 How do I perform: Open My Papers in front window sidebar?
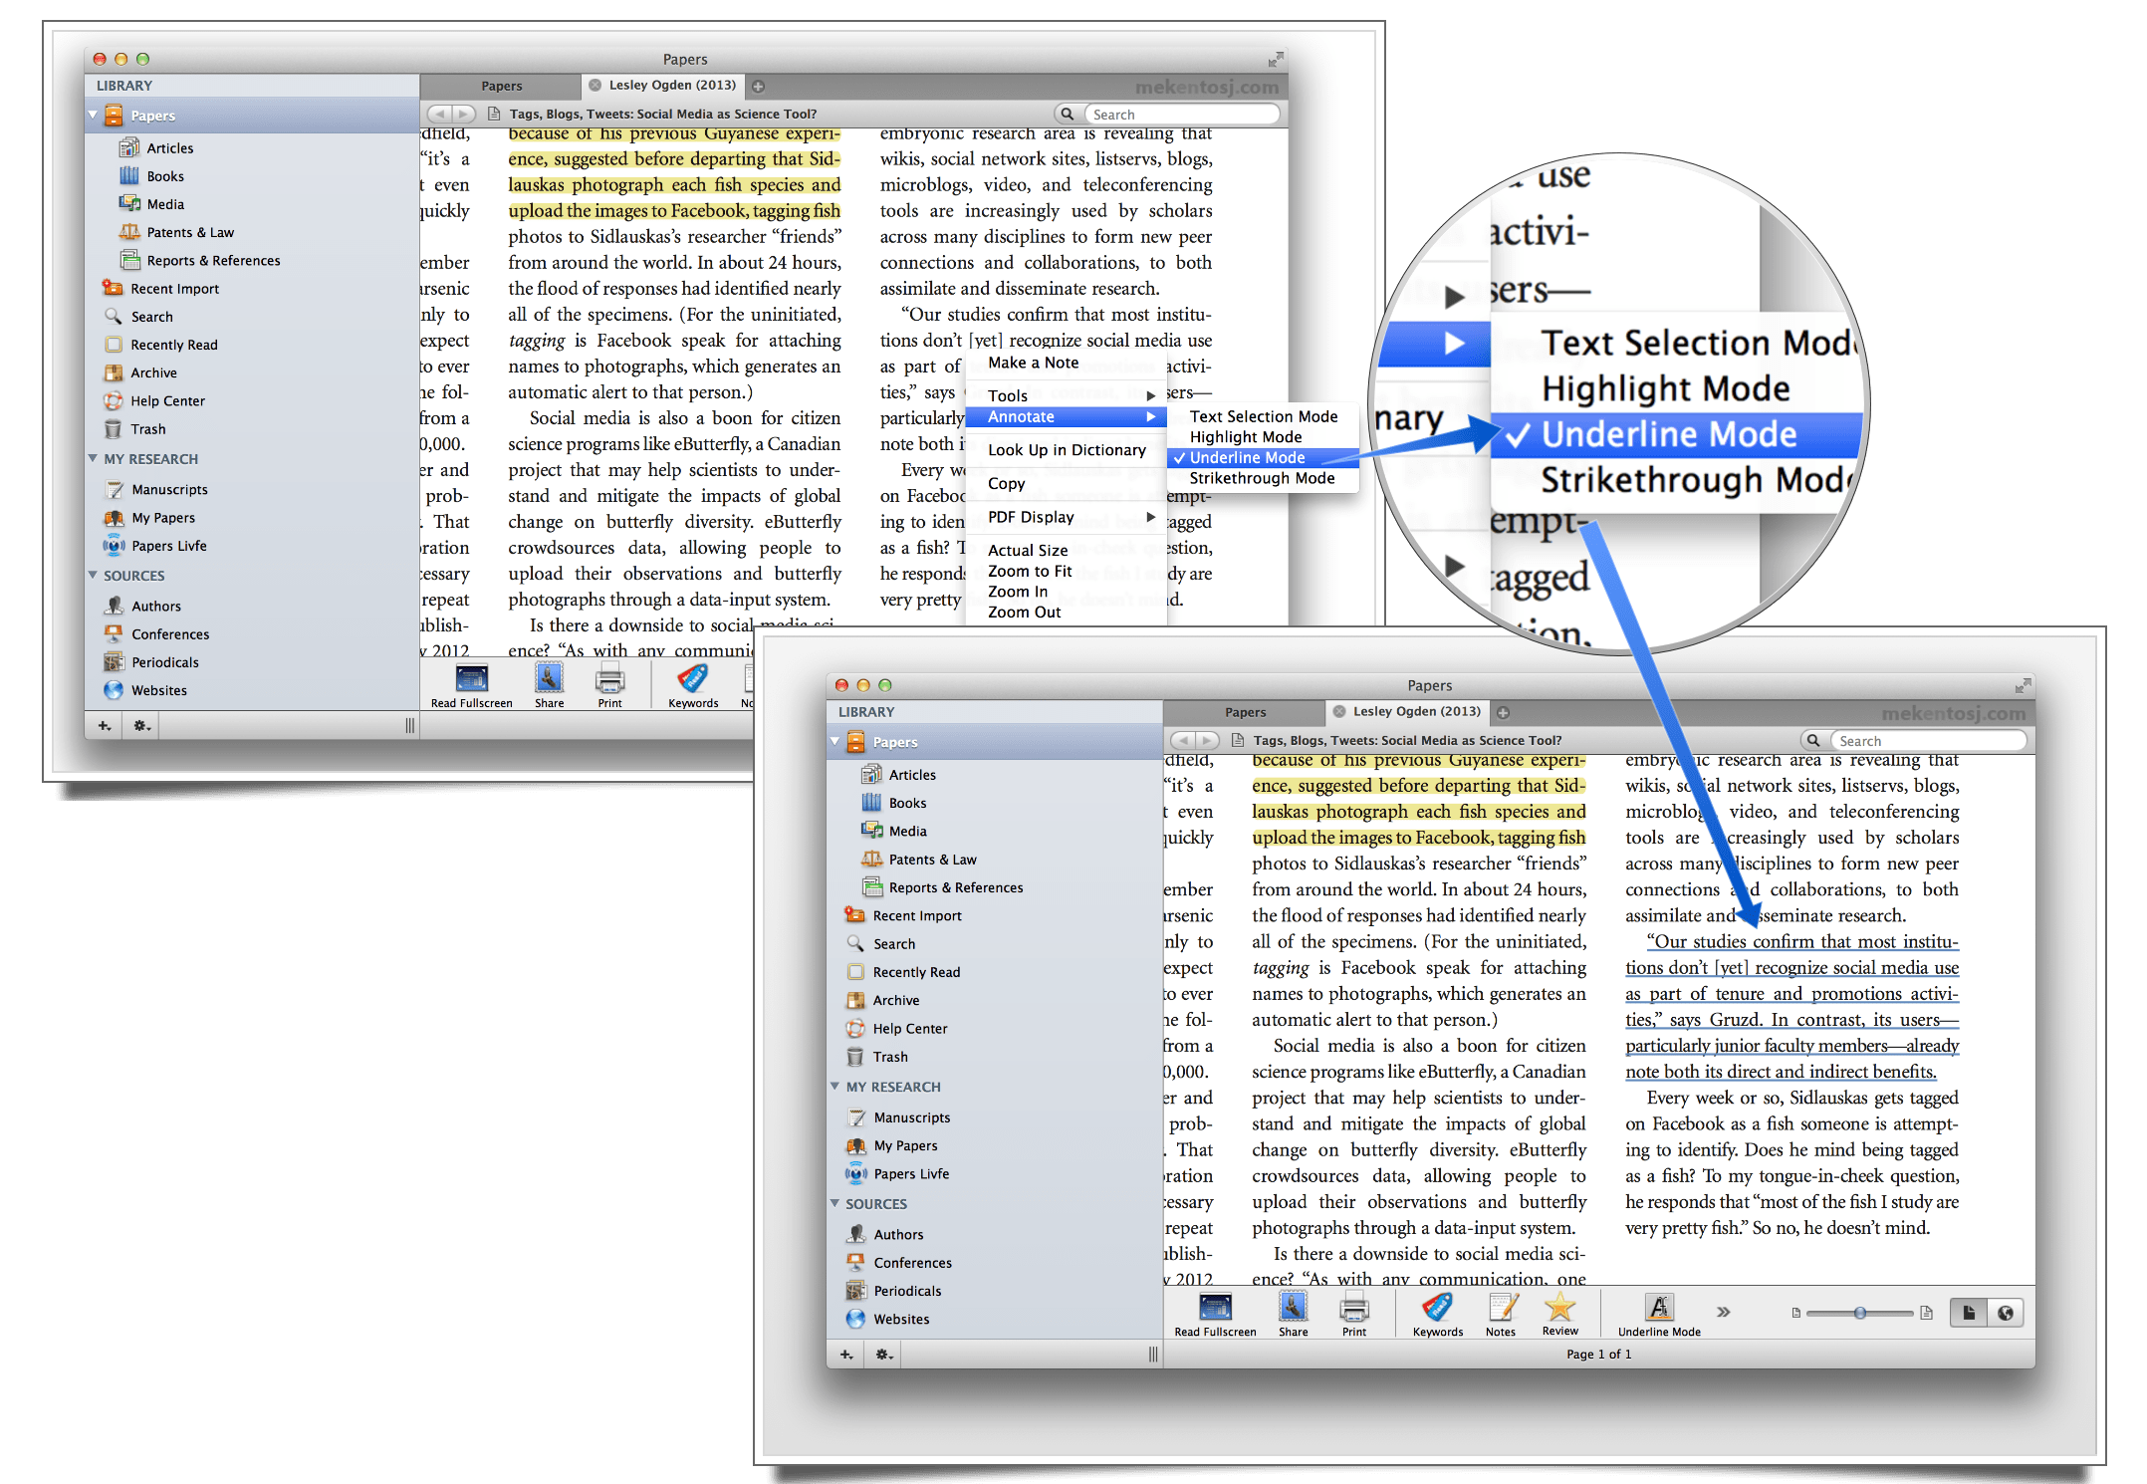point(905,1144)
